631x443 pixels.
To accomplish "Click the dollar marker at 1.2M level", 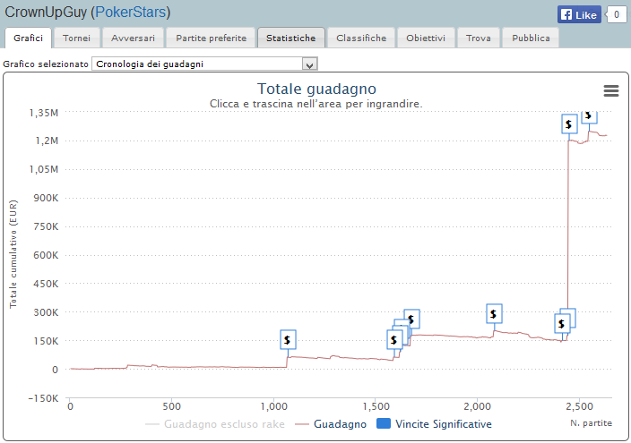I will pyautogui.click(x=569, y=124).
